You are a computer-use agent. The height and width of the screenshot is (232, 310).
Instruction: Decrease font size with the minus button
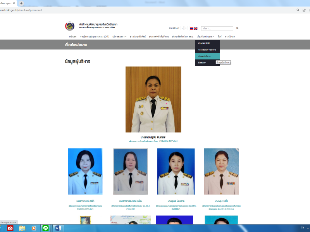pos(182,28)
